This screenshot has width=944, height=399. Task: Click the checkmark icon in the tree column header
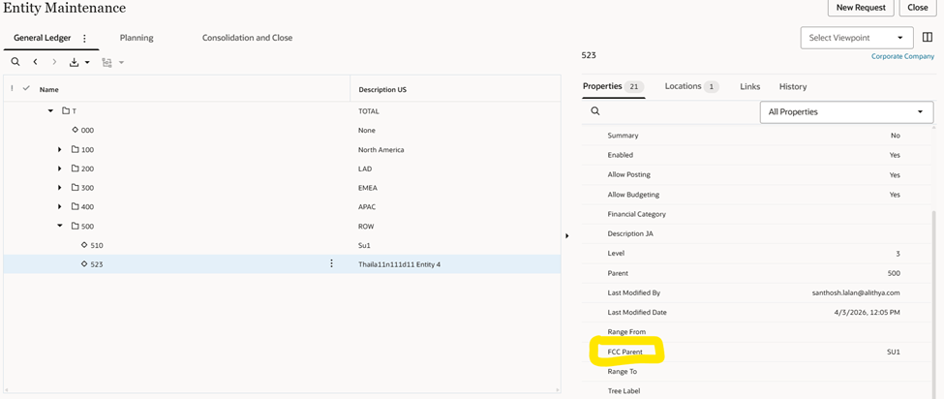(26, 88)
